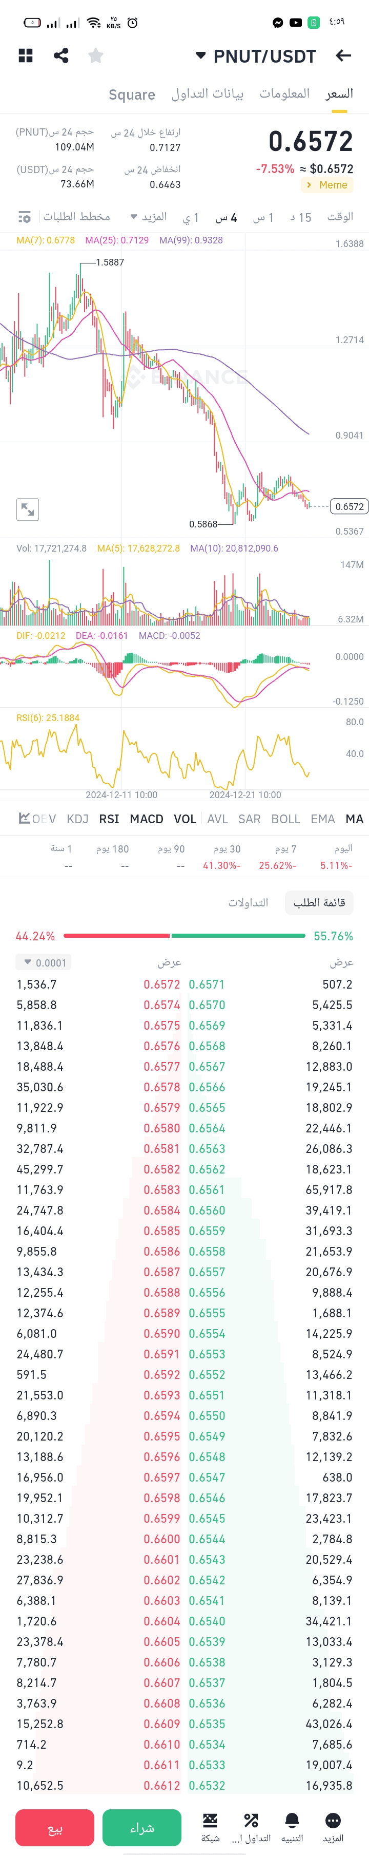Expand the المزيد timeframe dropdown
Screen dimensions: 369x1855
[x=149, y=217]
